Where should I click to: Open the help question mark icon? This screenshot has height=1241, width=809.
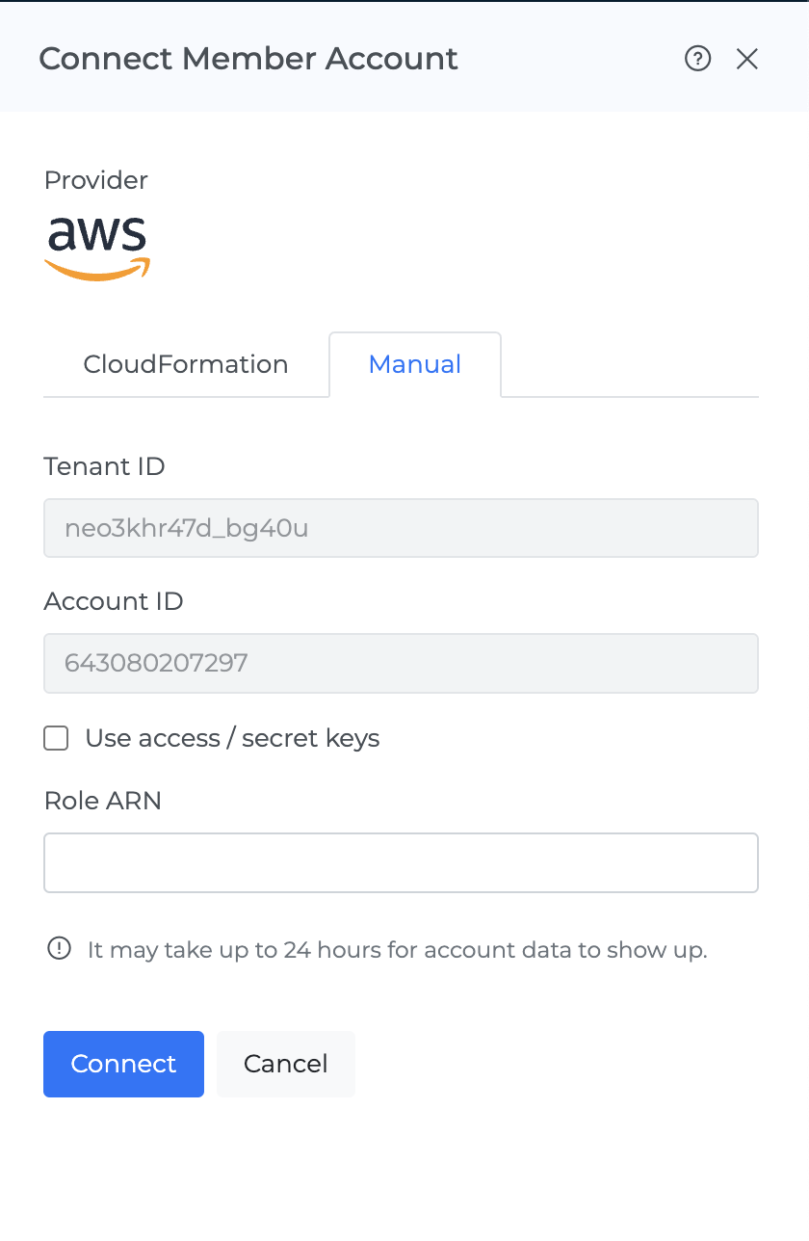[697, 59]
